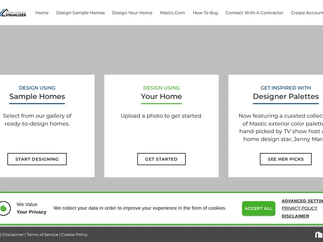Open Cookie Policy in the footer
The image size is (323, 242).
(74, 234)
